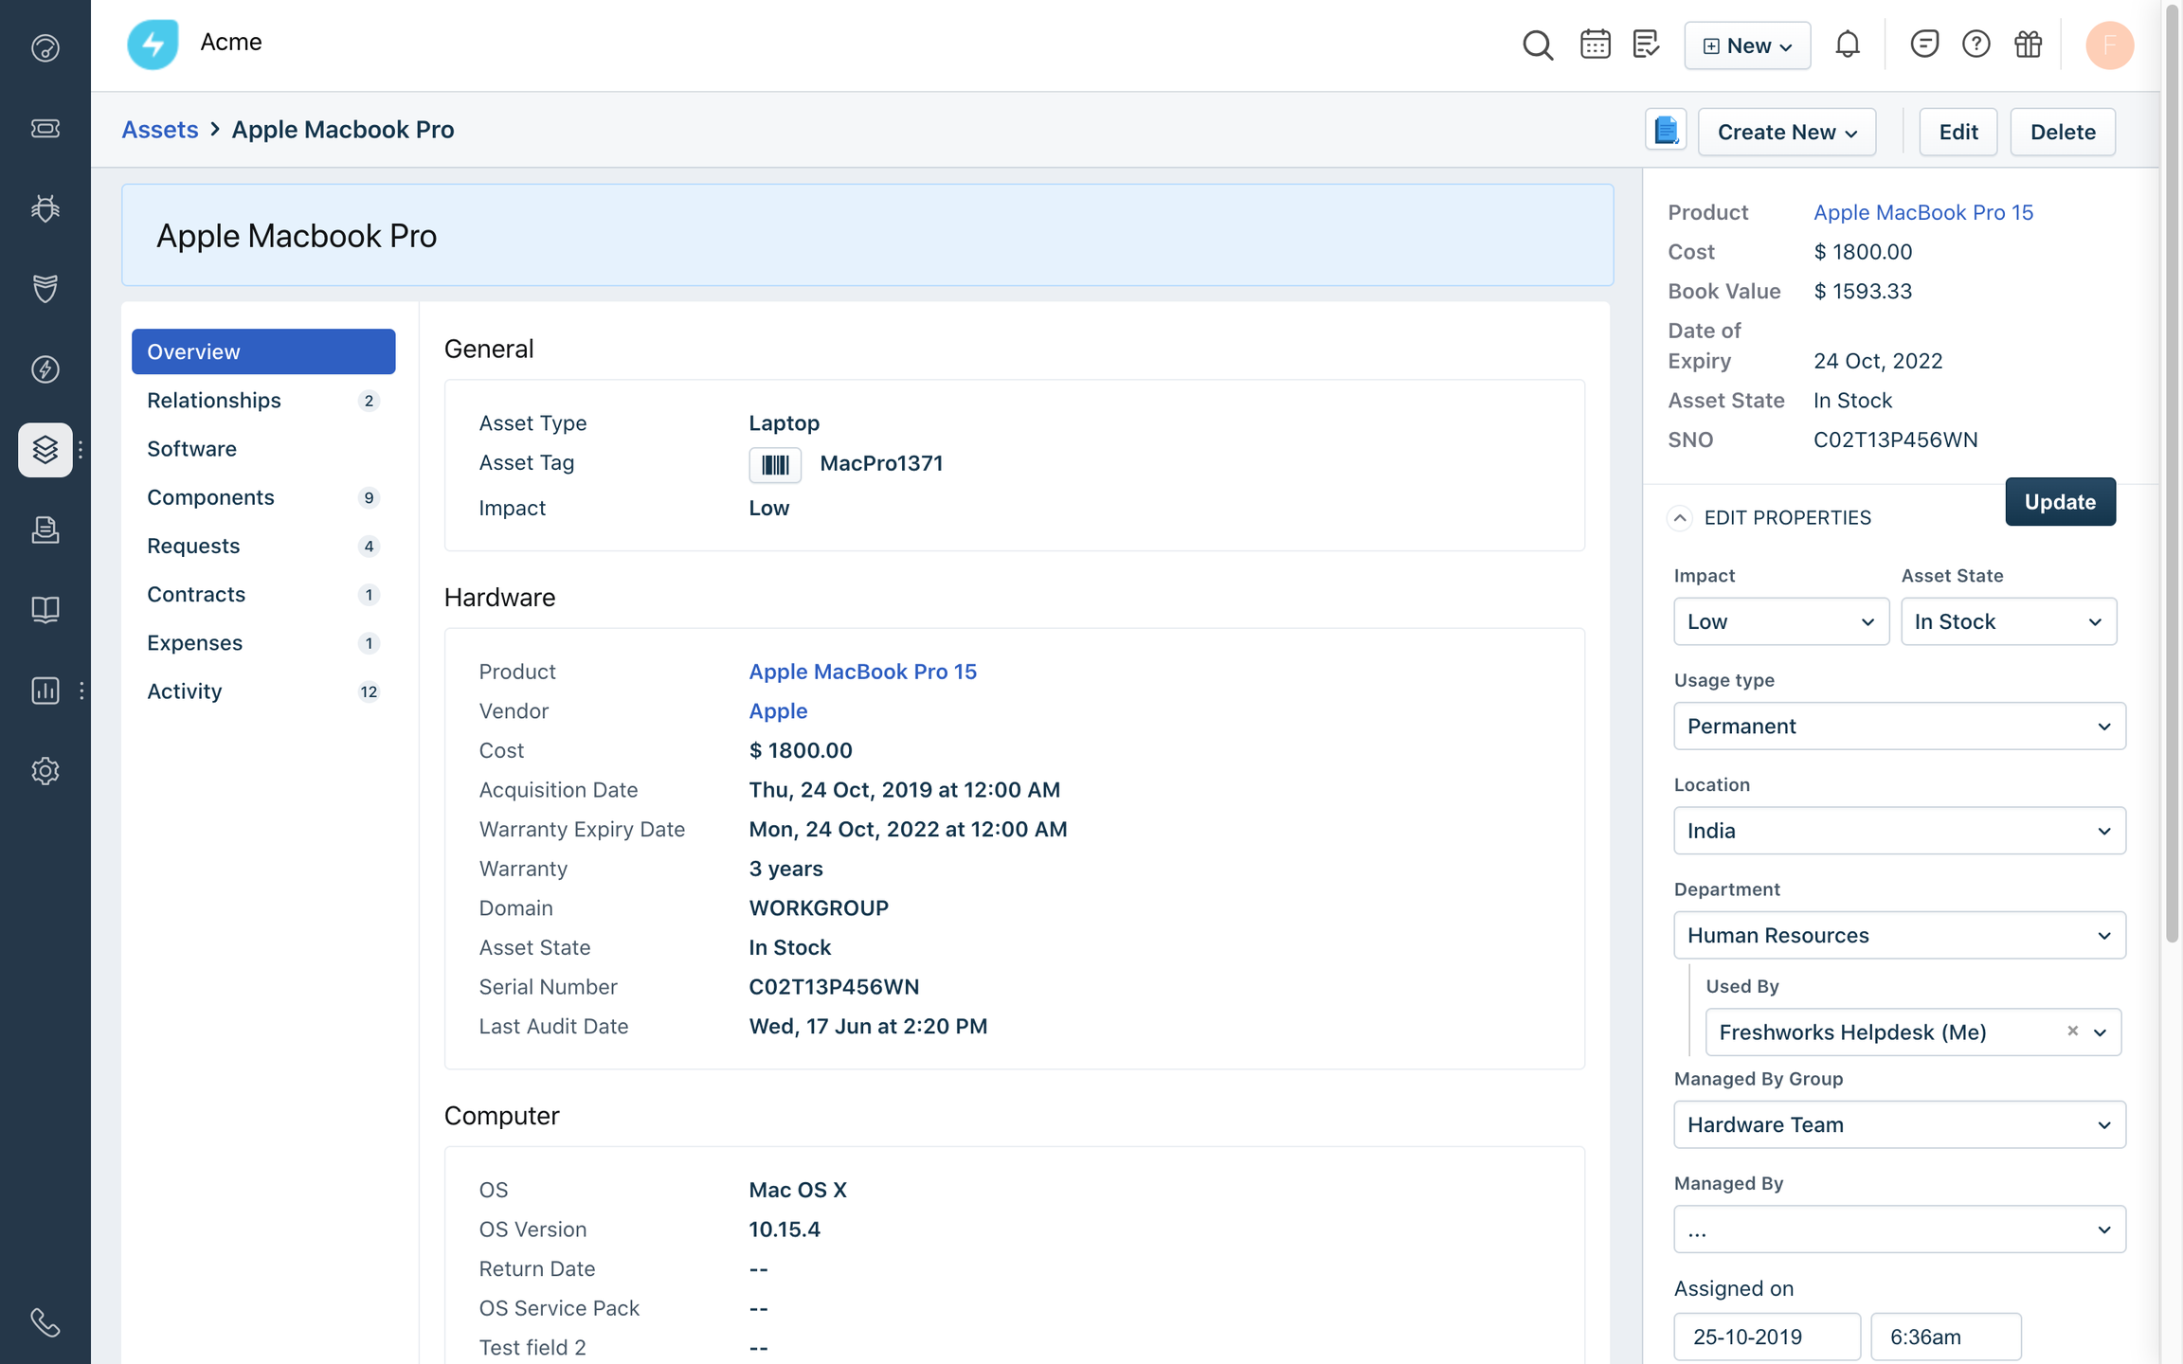Image resolution: width=2183 pixels, height=1364 pixels.
Task: Open the Apple MacBook Pro 15 link under Hardware
Action: (x=862, y=672)
